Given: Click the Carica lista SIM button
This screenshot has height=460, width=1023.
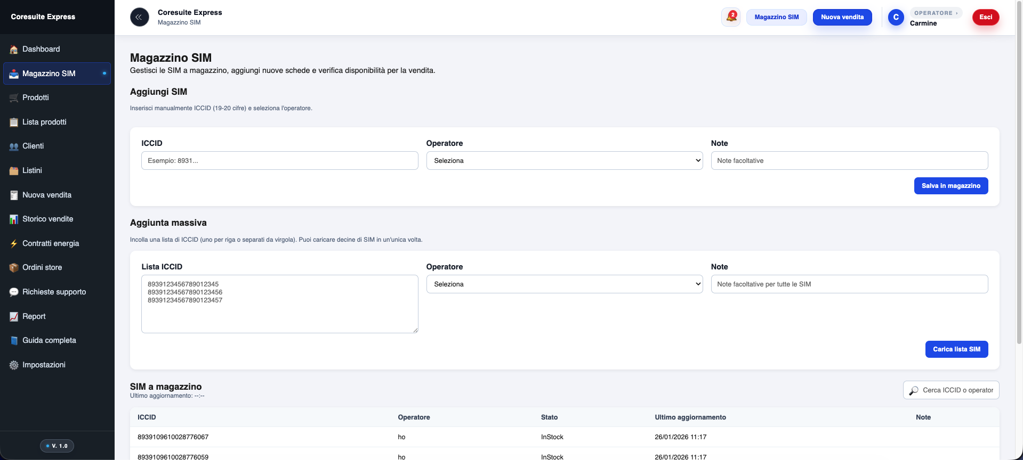Looking at the screenshot, I should (956, 349).
